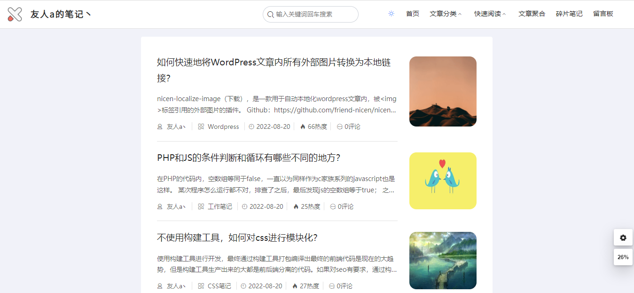Click the site logo of 友人a的笔记
634x293 pixels.
(x=15, y=14)
